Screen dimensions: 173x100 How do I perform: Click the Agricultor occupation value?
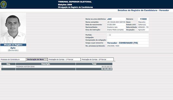coord(142,30)
